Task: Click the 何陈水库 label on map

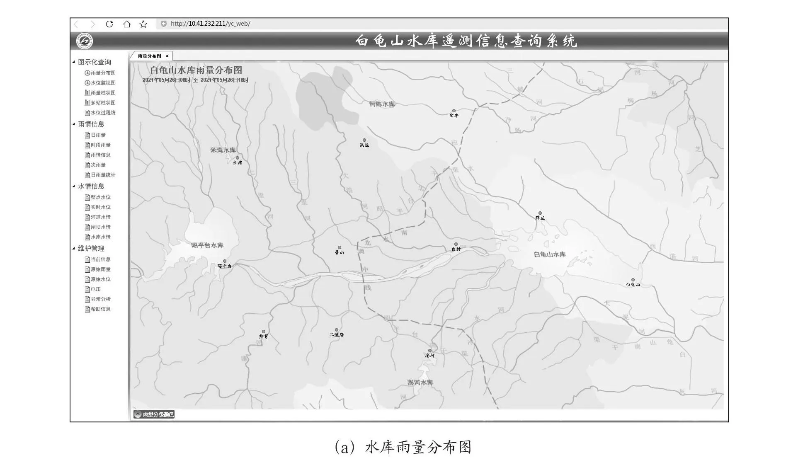Action: (382, 104)
